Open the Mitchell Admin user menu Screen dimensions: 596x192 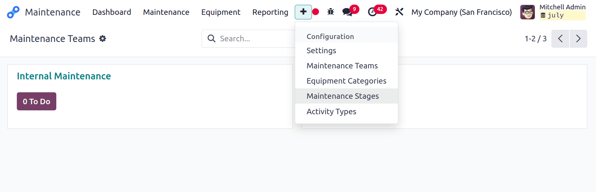pos(562,7)
